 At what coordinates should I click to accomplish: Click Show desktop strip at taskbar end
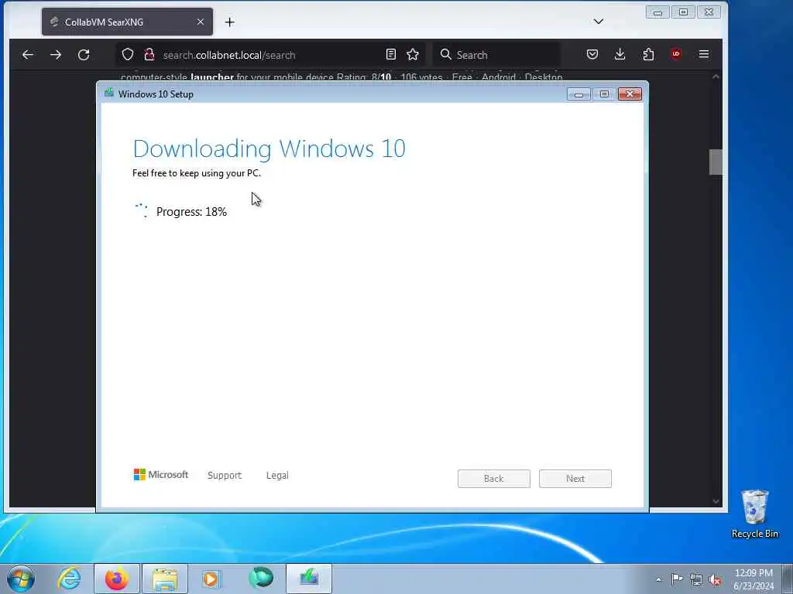(788, 579)
